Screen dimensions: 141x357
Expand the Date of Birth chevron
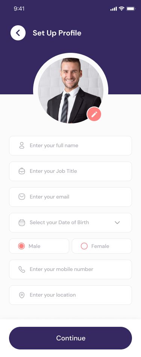pyautogui.click(x=117, y=222)
